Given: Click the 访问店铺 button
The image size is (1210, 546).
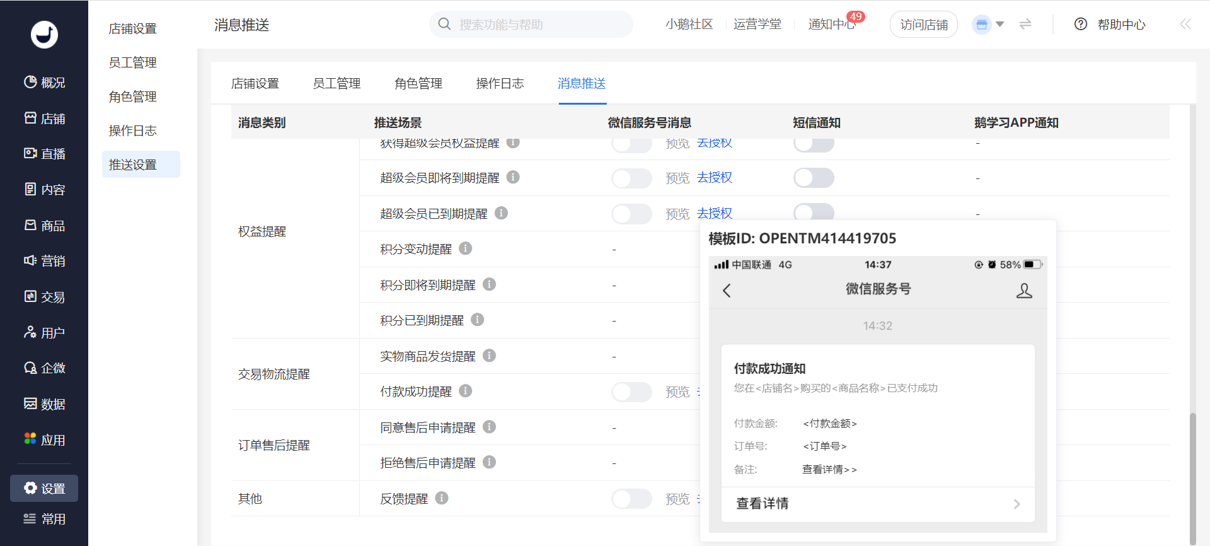Looking at the screenshot, I should click(924, 25).
